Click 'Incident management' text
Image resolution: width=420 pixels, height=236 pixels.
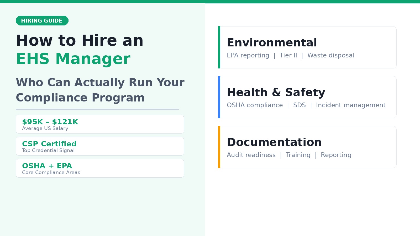click(351, 105)
